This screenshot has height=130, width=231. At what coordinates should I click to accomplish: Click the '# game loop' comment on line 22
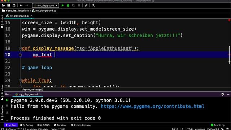37,68
